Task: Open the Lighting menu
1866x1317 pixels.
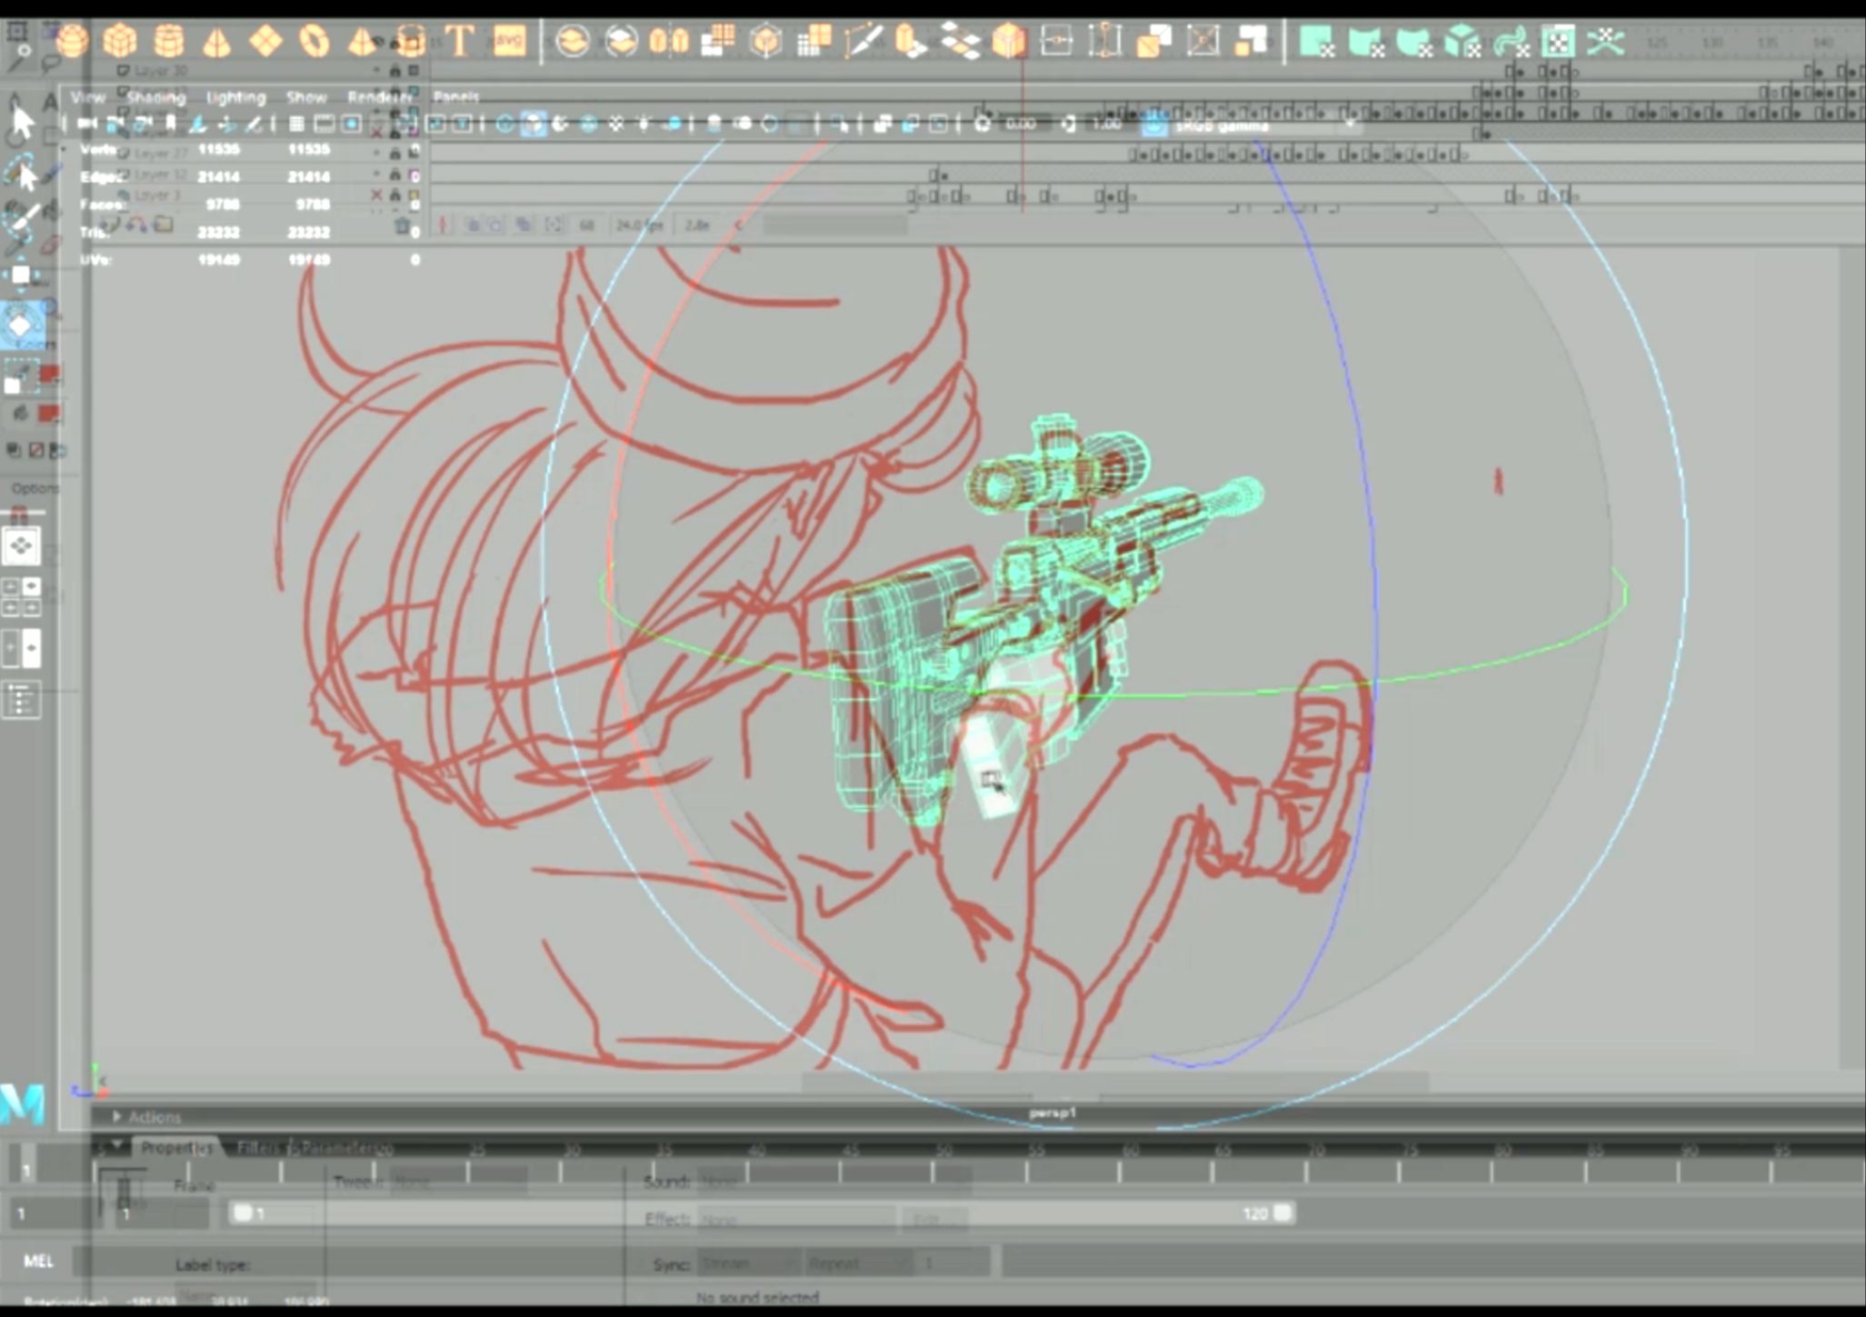Action: pyautogui.click(x=235, y=96)
